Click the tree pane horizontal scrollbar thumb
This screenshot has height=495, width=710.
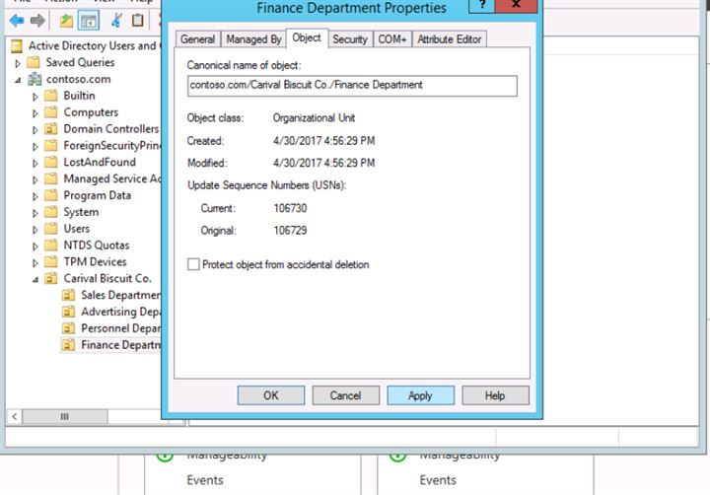tap(65, 416)
